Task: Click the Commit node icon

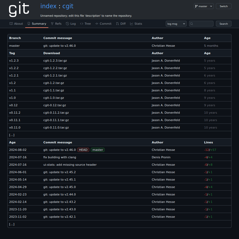Action: (97, 24)
